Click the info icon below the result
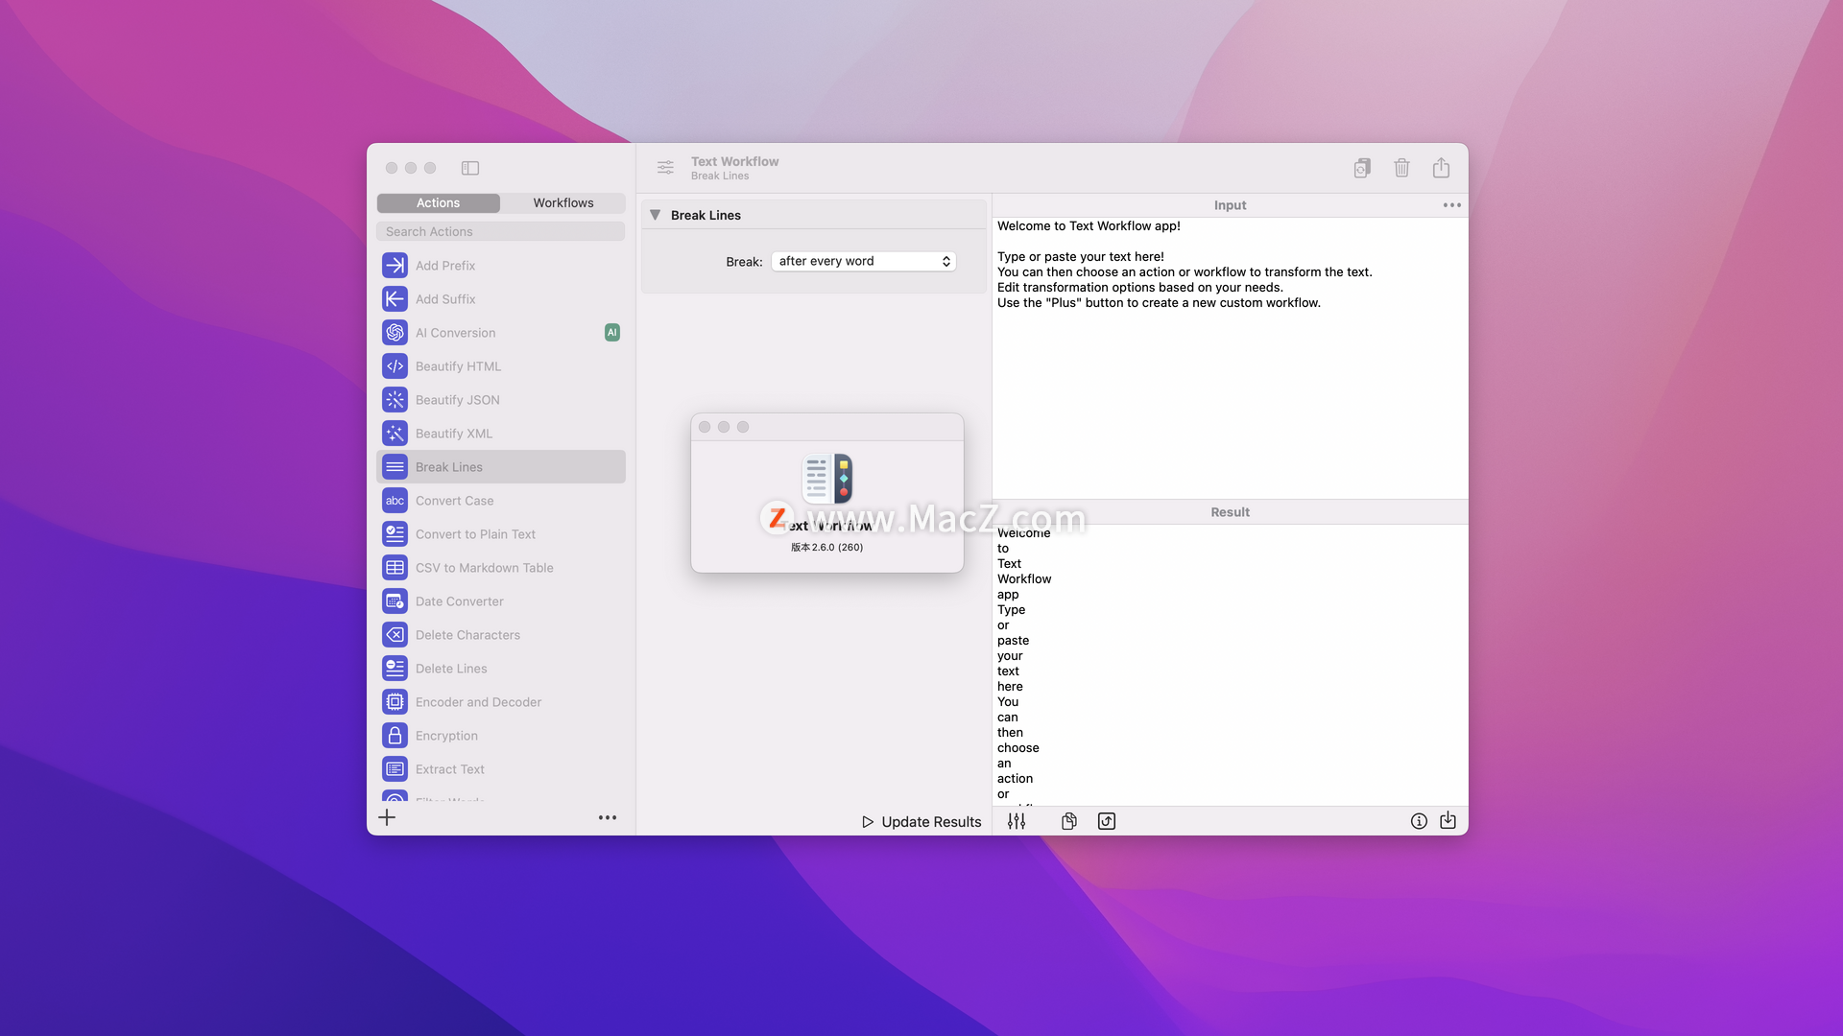Screen dimensions: 1843x1036 click(x=1419, y=821)
